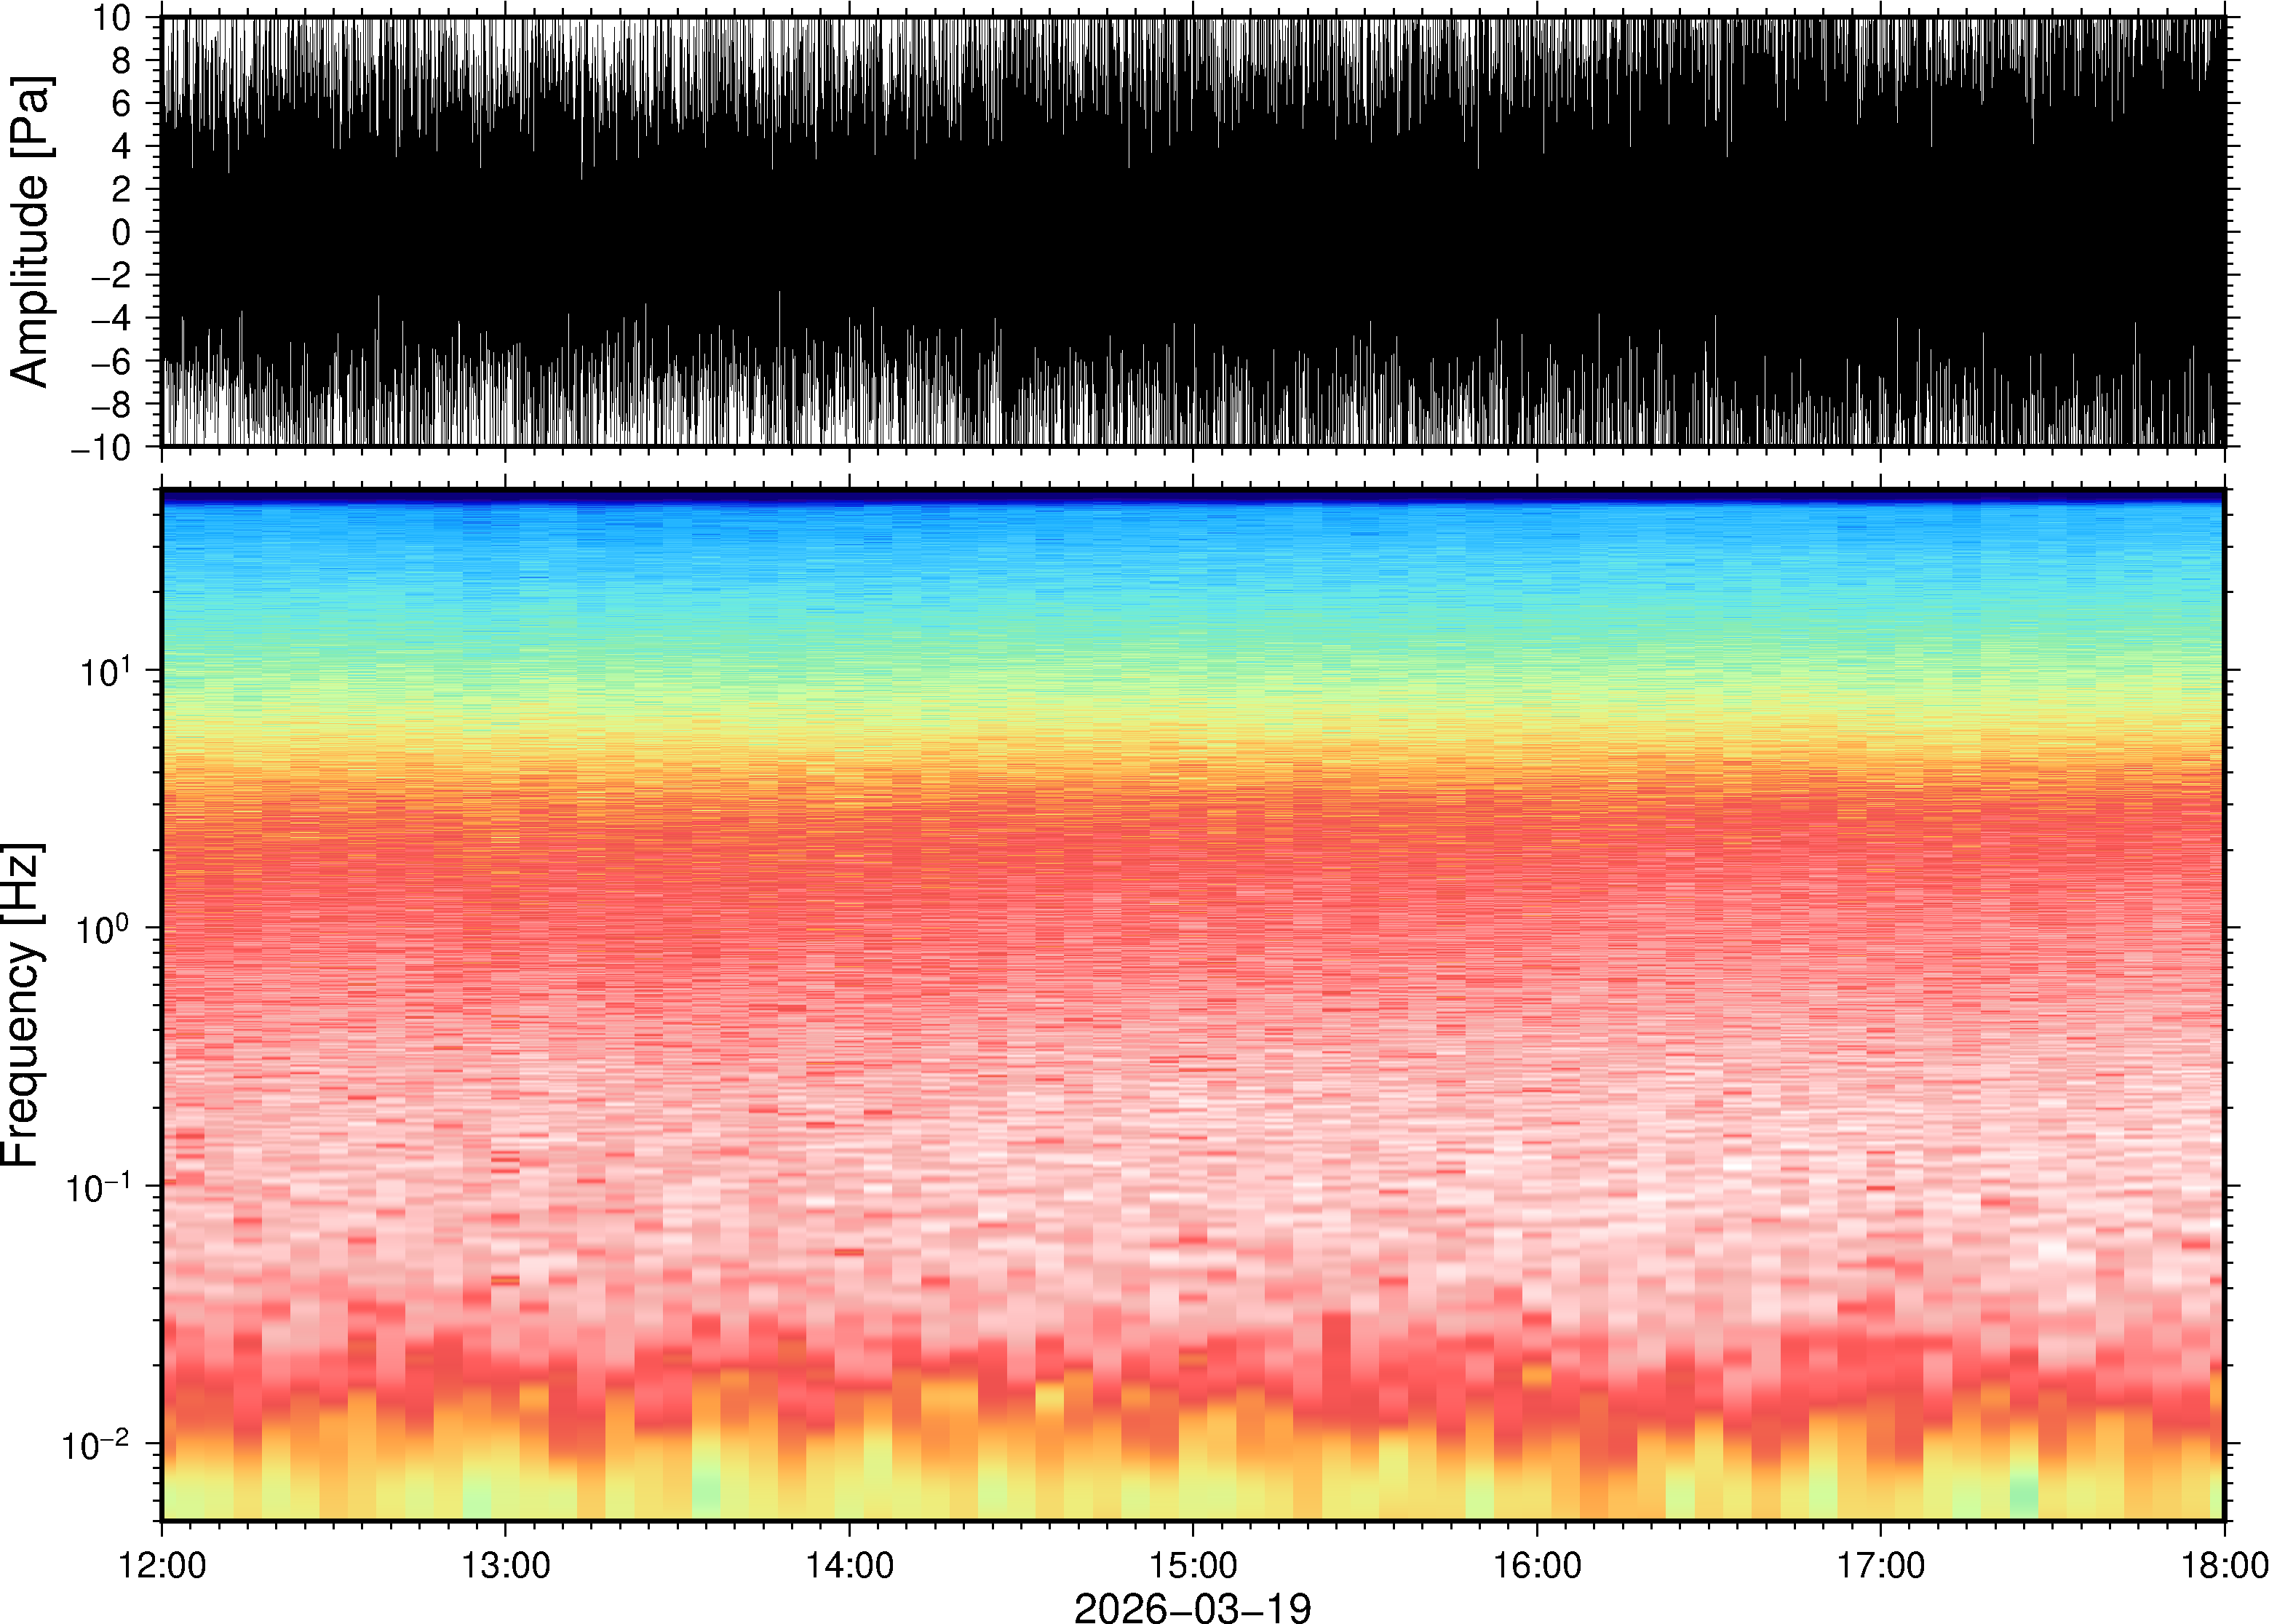2269x1624 pixels.
Task: Click the 14:00 time axis label
Action: point(849,1565)
